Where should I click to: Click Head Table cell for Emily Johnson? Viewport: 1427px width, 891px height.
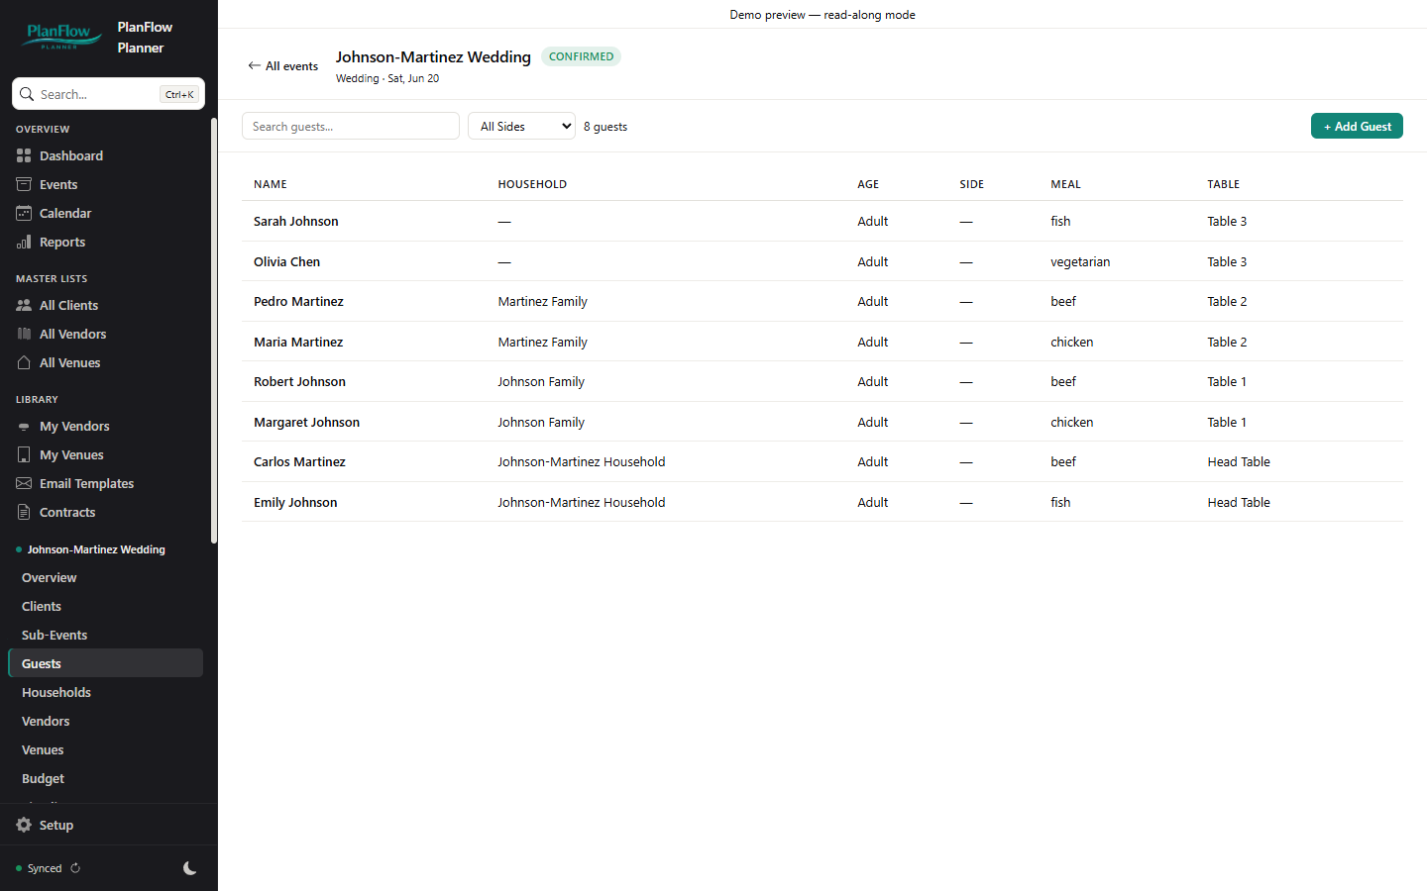(x=1239, y=502)
